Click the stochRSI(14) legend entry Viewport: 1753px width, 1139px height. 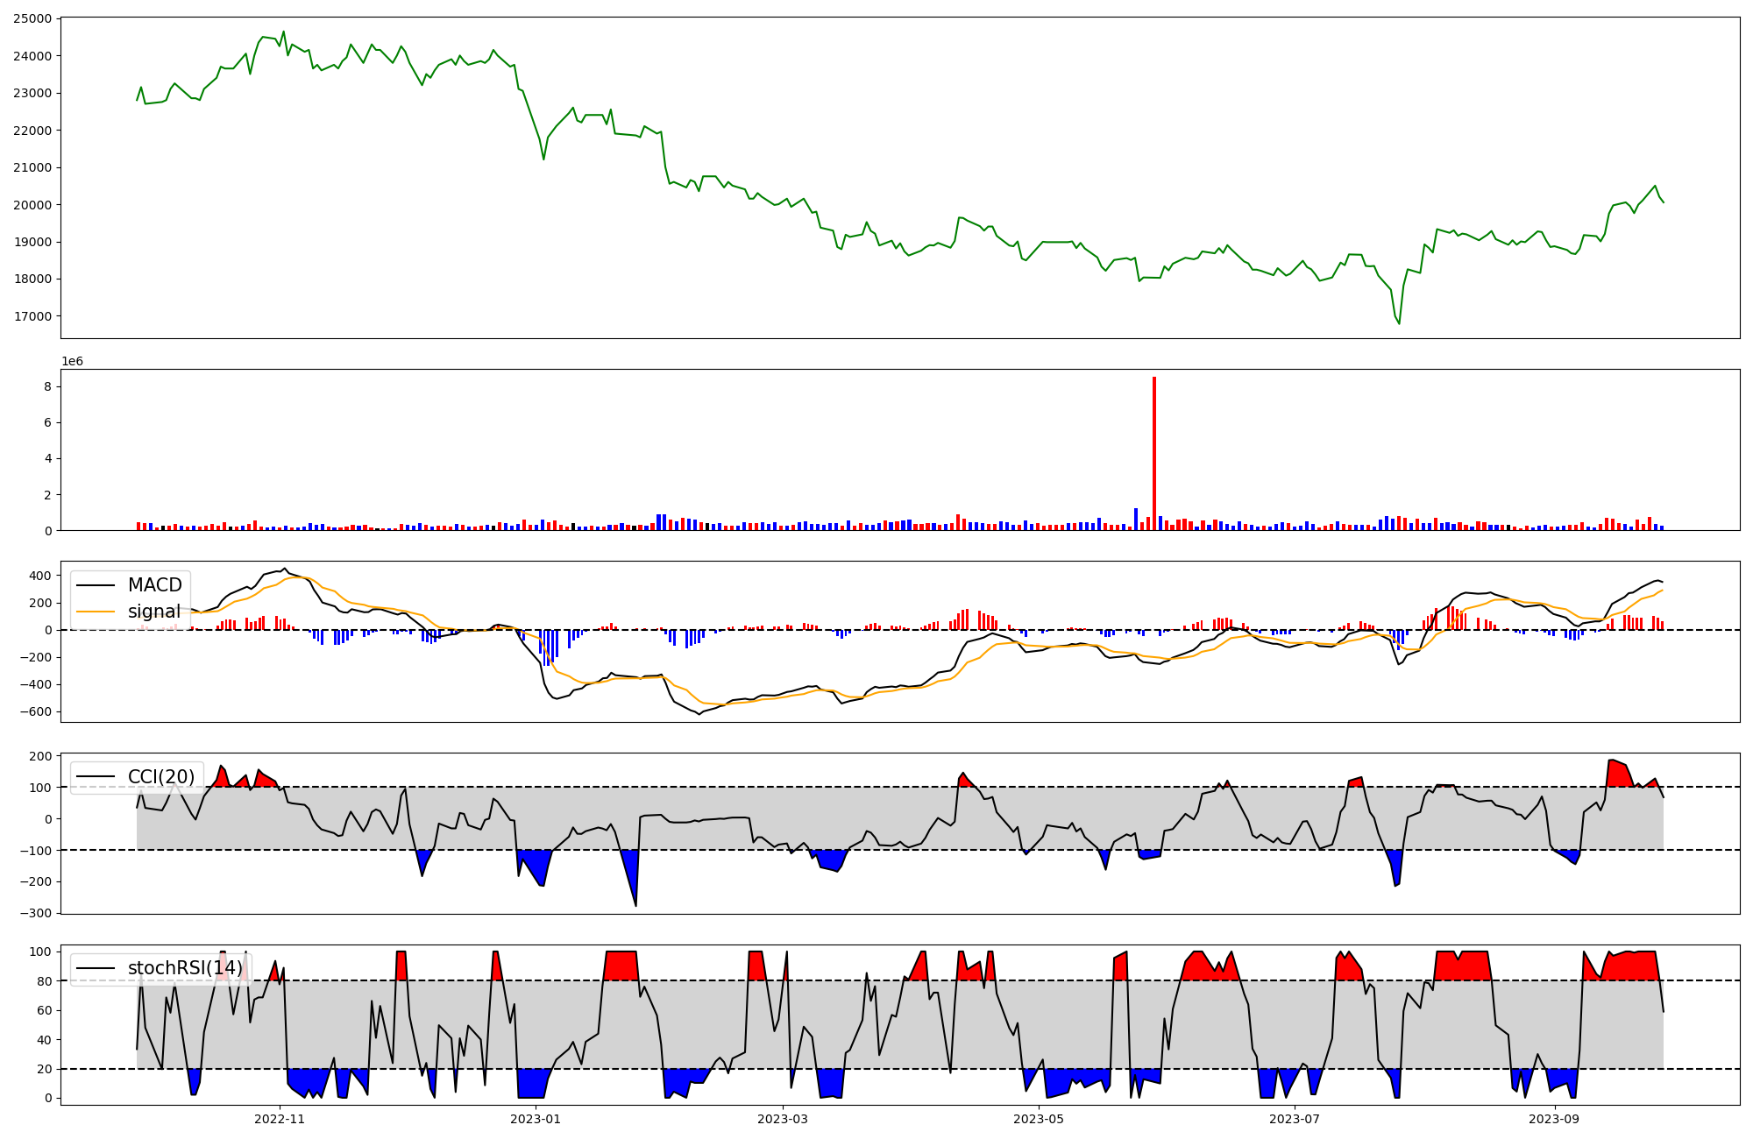point(184,968)
